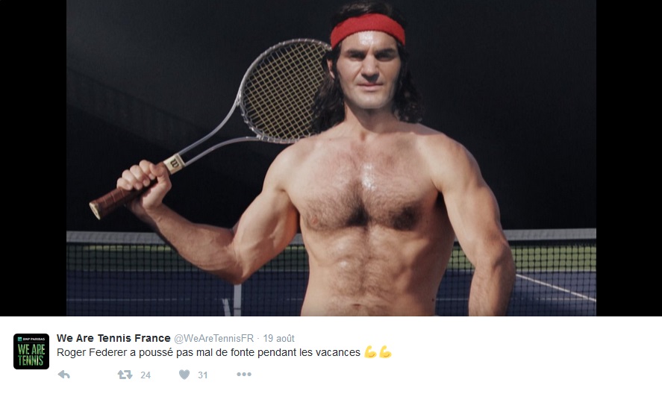The height and width of the screenshot is (397, 662).
Task: Retweet using the retweet arrows icon
Action: pyautogui.click(x=125, y=375)
